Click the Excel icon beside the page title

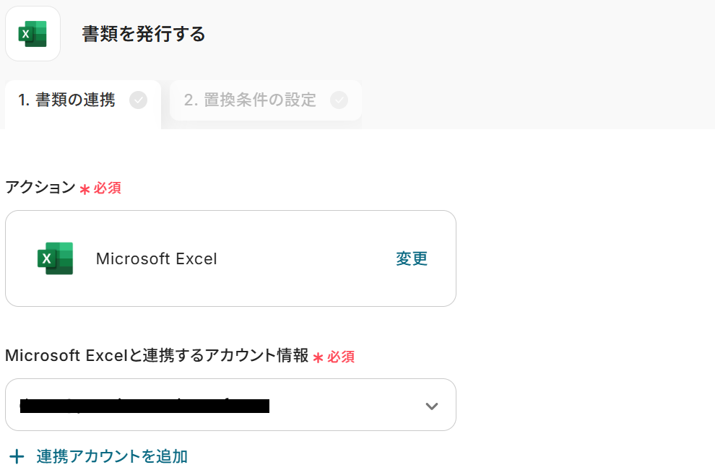click(x=32, y=34)
